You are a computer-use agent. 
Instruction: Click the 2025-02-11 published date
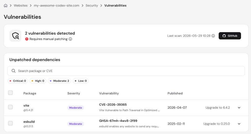176,124
